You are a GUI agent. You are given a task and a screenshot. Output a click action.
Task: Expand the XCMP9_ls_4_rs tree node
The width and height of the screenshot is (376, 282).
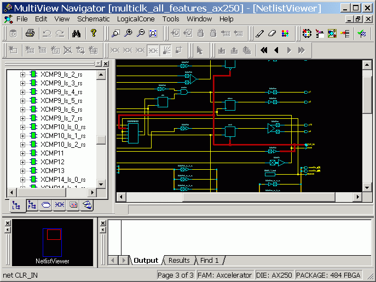point(22,92)
